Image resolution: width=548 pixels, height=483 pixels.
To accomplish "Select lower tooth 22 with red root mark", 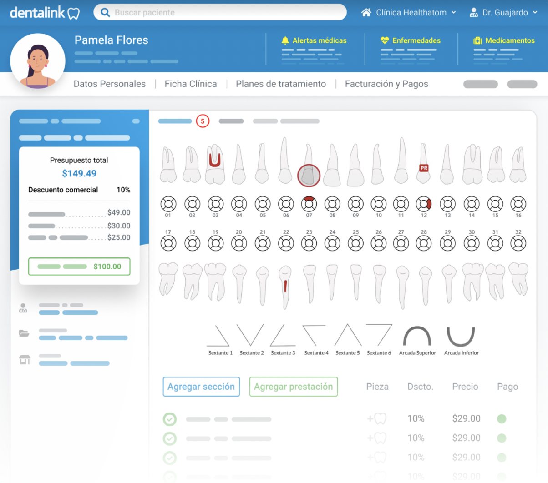I will tap(285, 287).
